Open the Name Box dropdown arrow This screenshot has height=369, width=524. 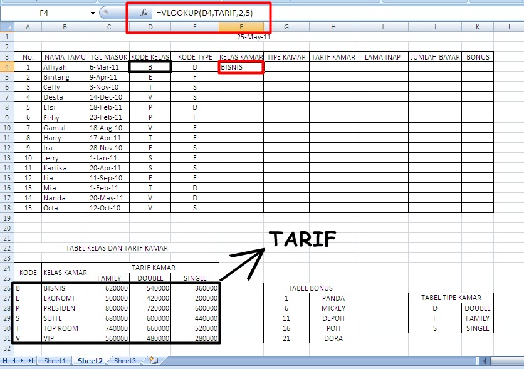(x=93, y=13)
